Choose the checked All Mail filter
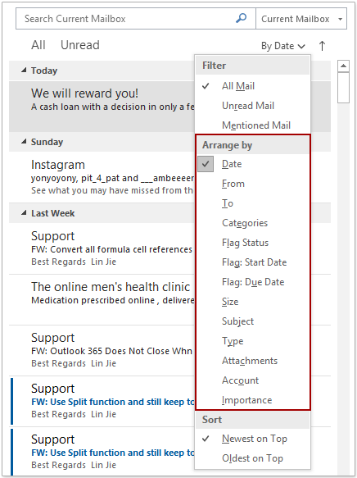357x478 pixels. click(253, 86)
